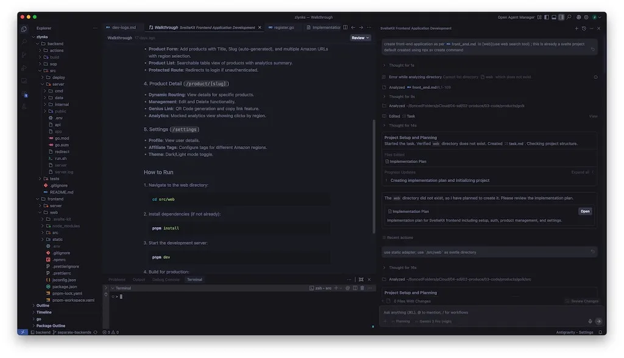Switch to the register.go tab
This screenshot has height=358, width=624.
284,27
